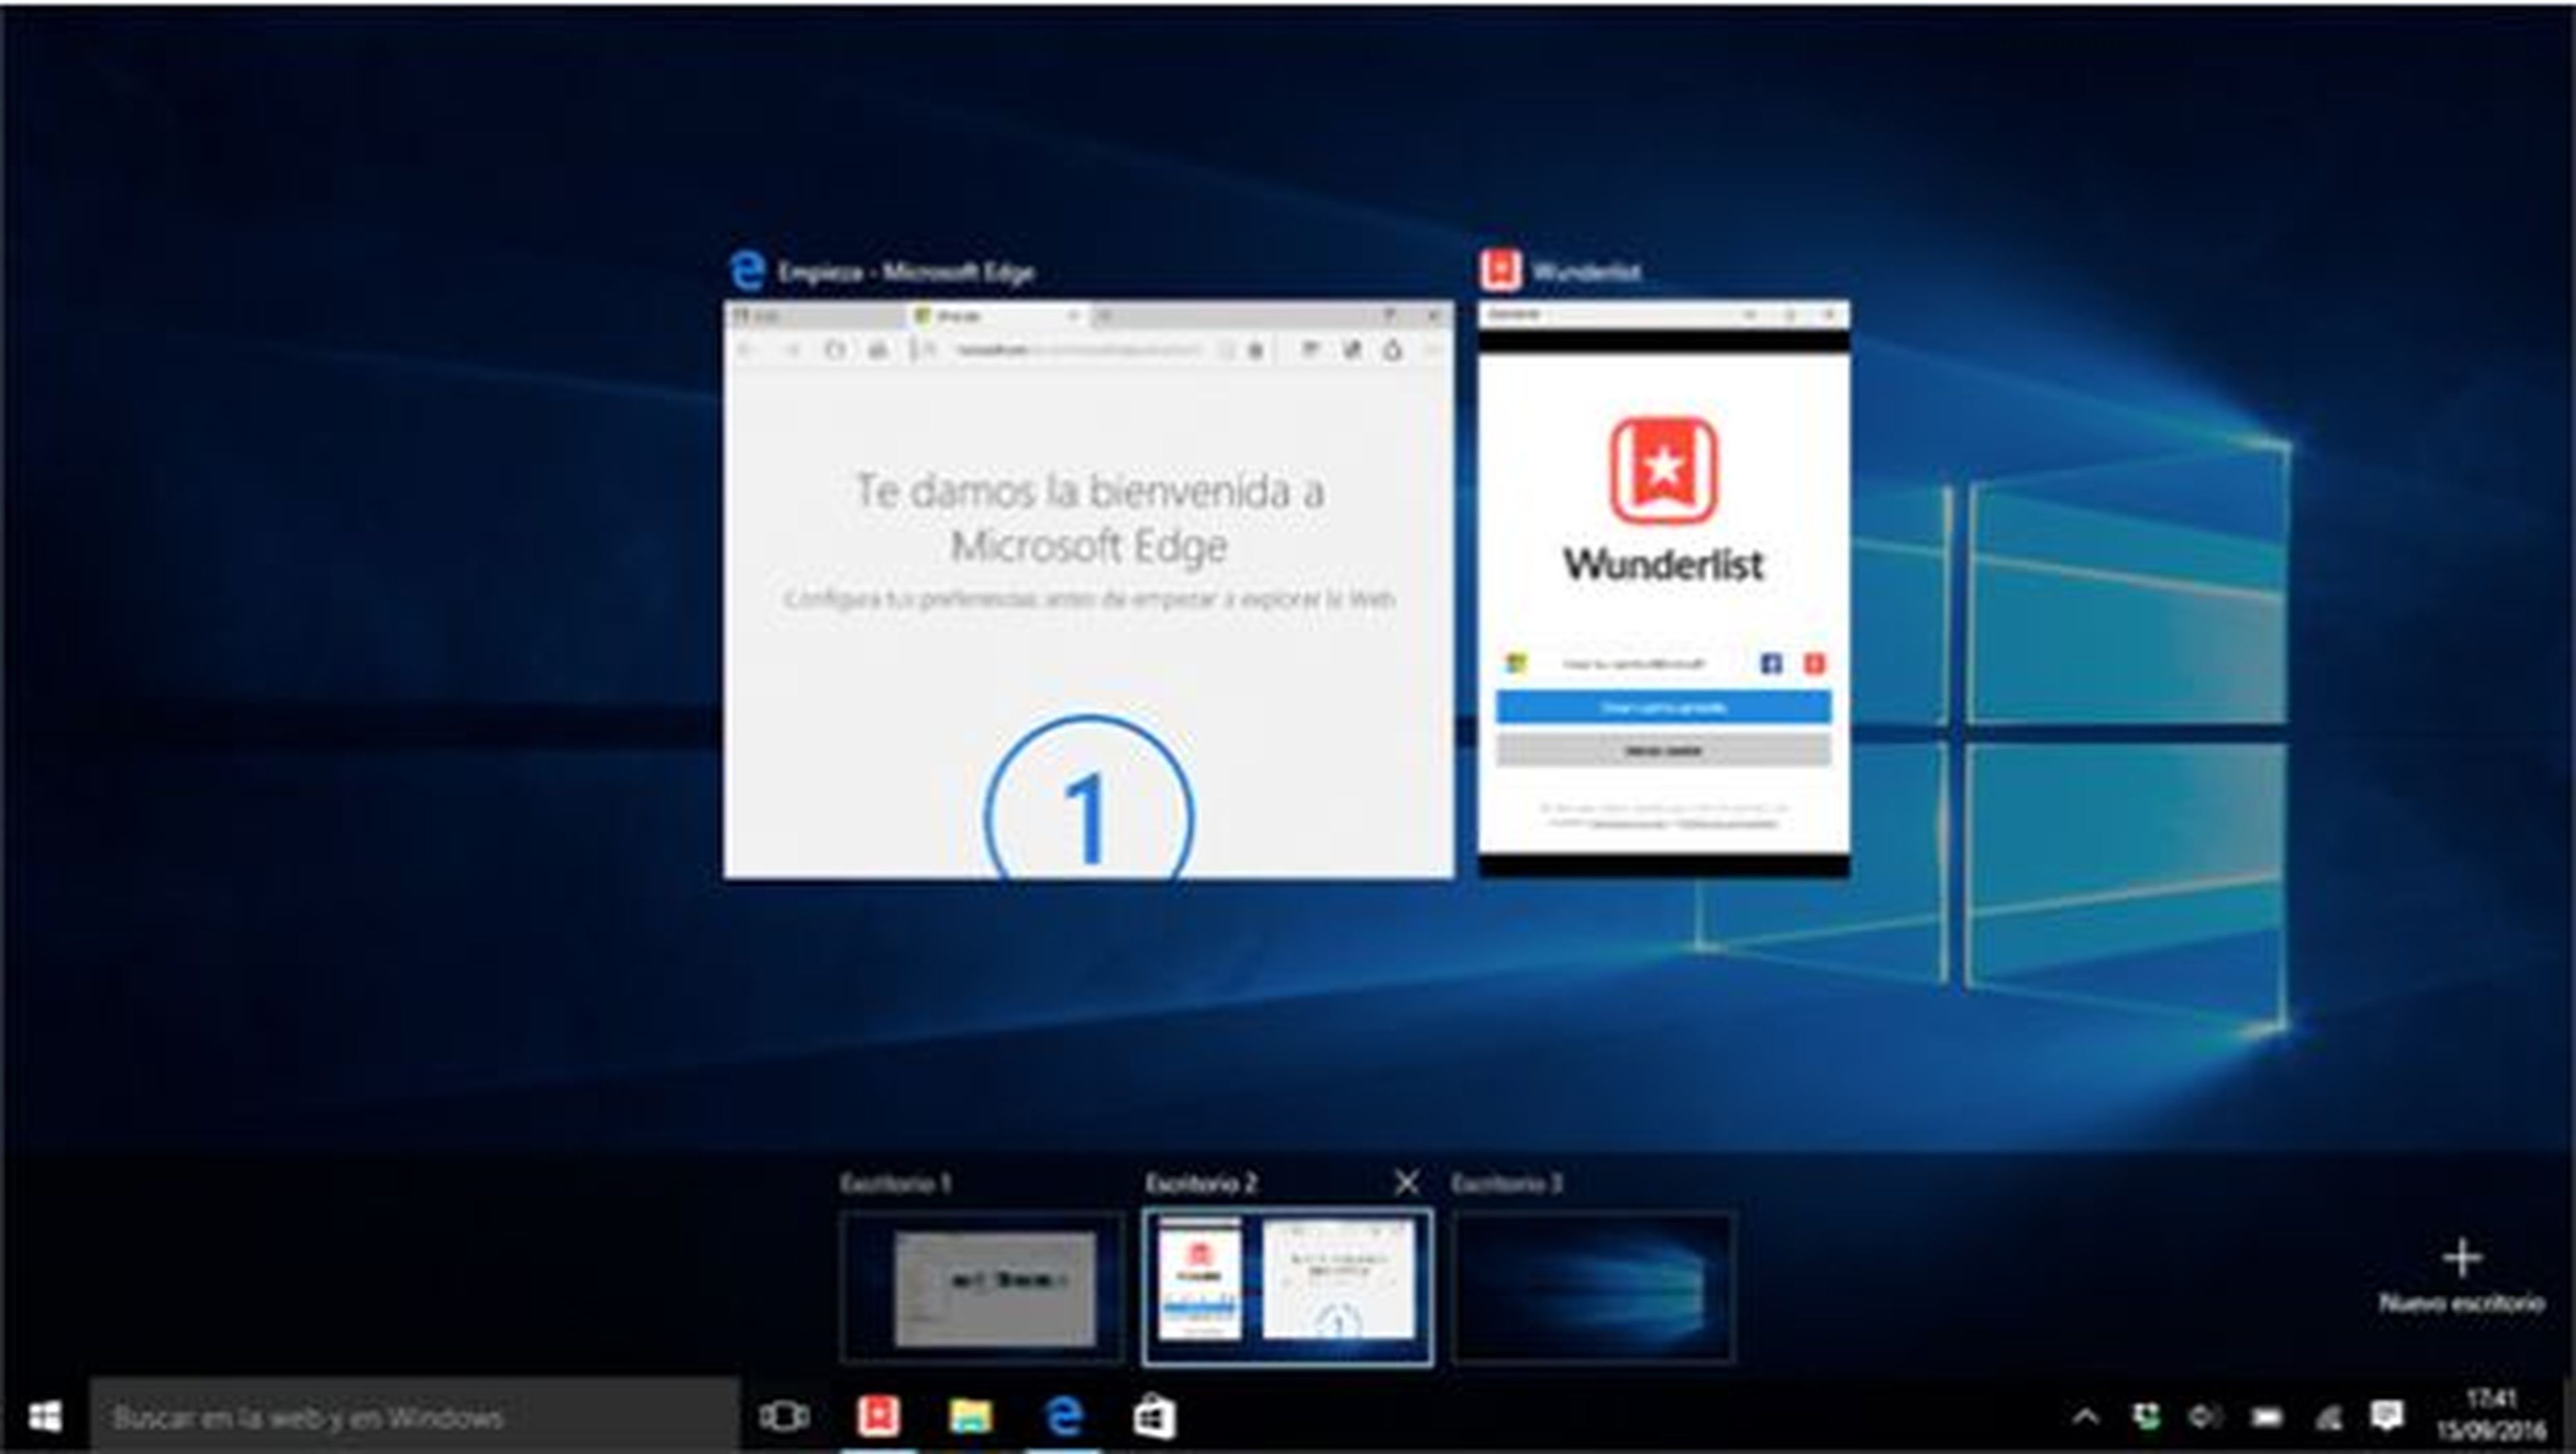Click the 'Buscar en la web y en Windows' search box
The image size is (2576, 1454).
tap(415, 1416)
